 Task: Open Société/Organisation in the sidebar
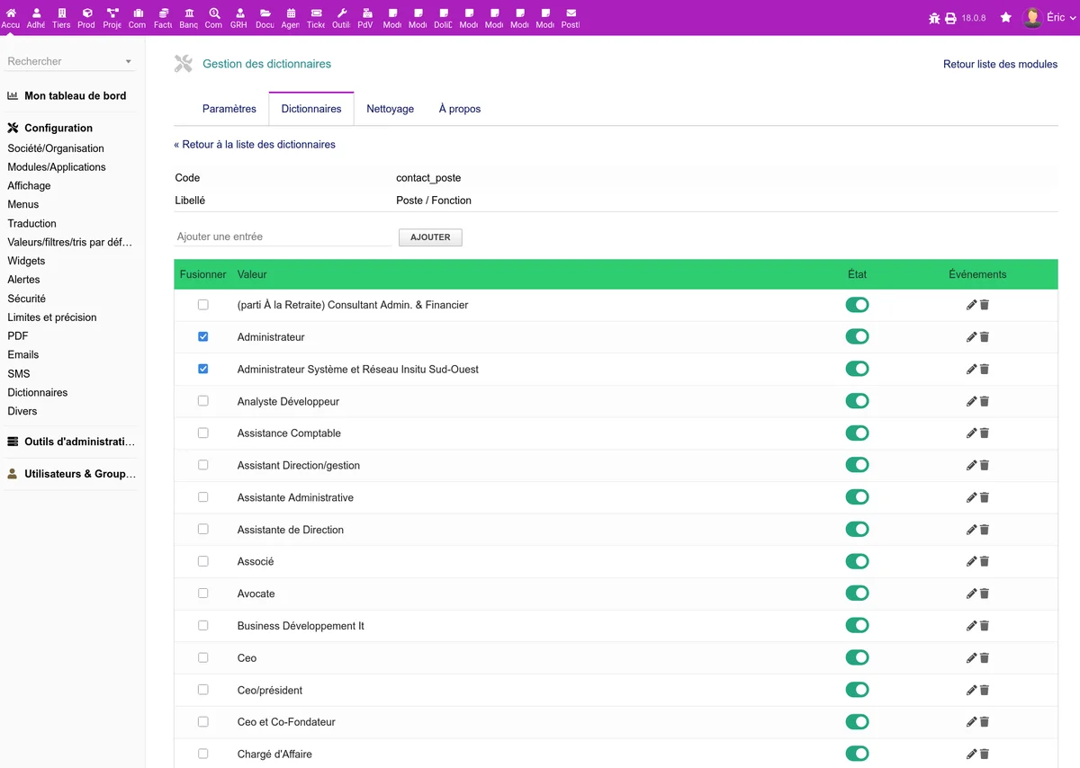[x=56, y=148]
